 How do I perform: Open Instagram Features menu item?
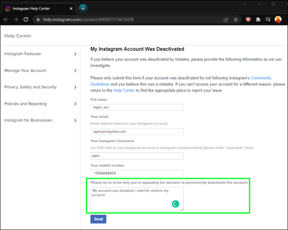23,54
